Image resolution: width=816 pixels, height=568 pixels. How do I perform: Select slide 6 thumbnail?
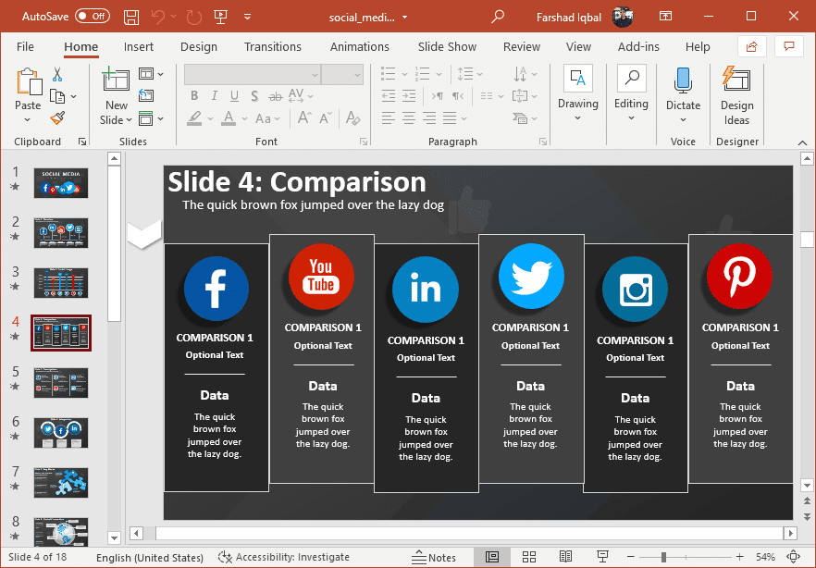pos(61,431)
